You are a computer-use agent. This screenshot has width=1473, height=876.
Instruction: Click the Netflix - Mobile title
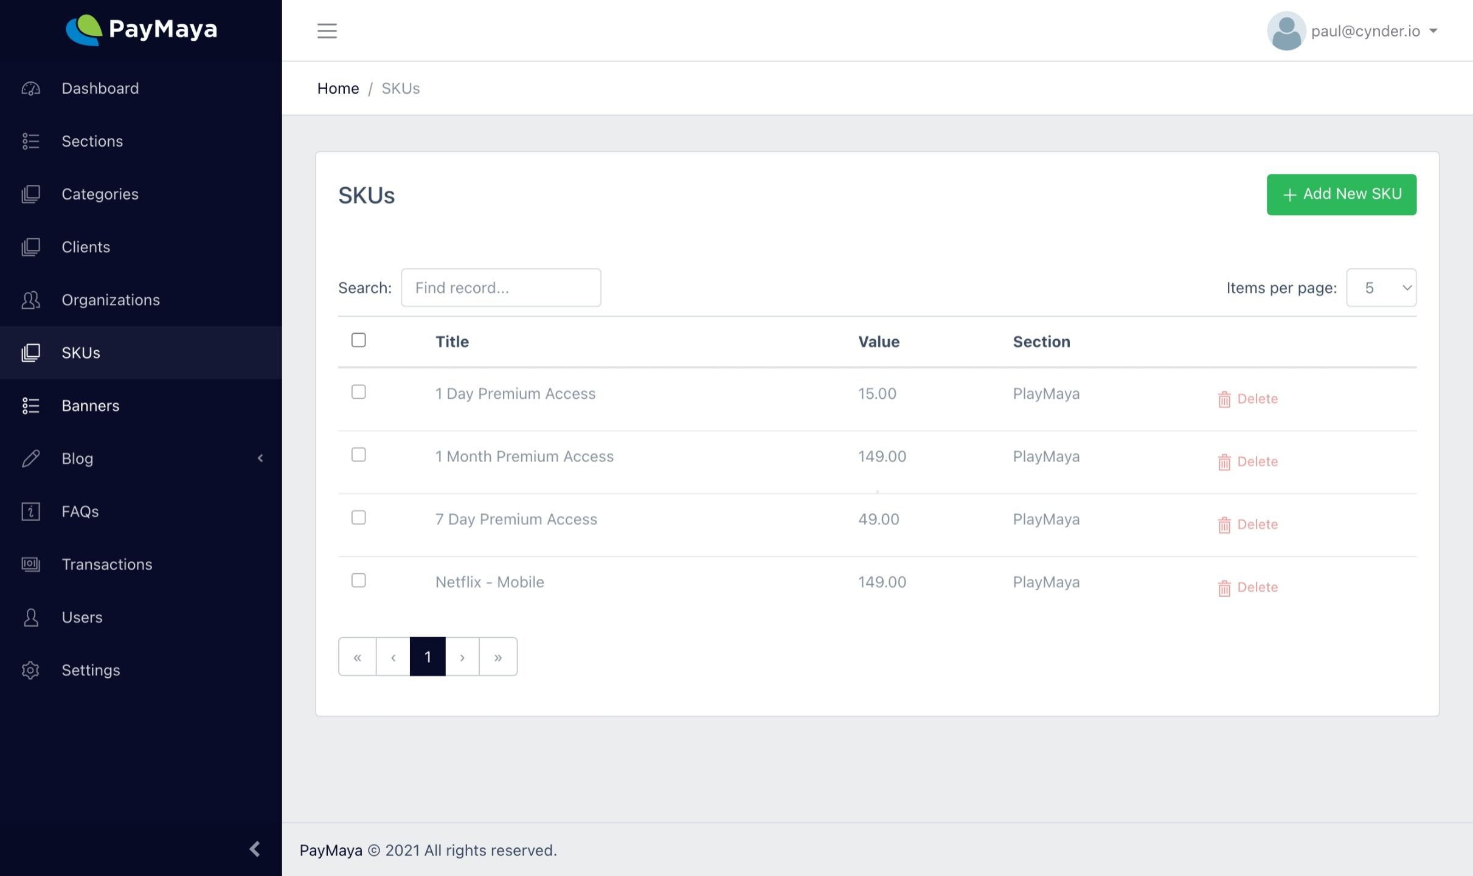click(490, 582)
